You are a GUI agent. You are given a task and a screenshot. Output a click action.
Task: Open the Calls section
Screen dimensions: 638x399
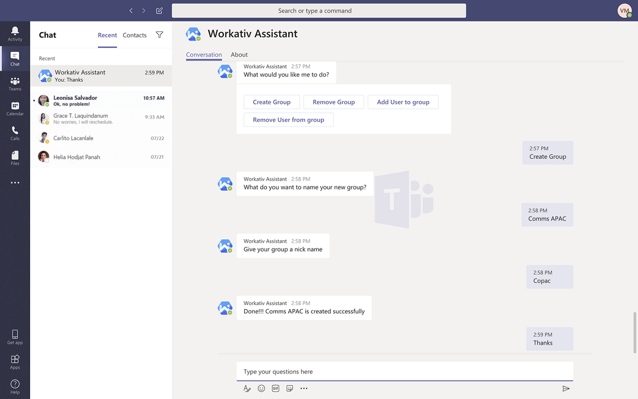(15, 133)
